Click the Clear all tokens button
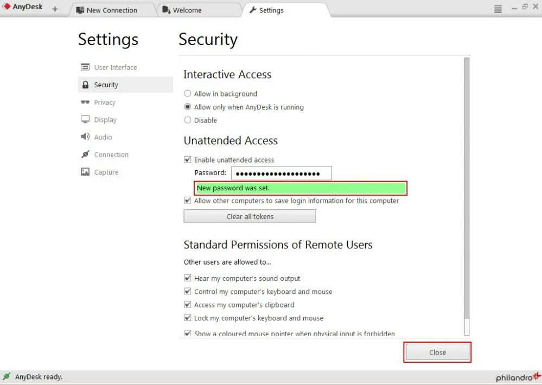Viewport: 542px width, 385px height. 250,216
